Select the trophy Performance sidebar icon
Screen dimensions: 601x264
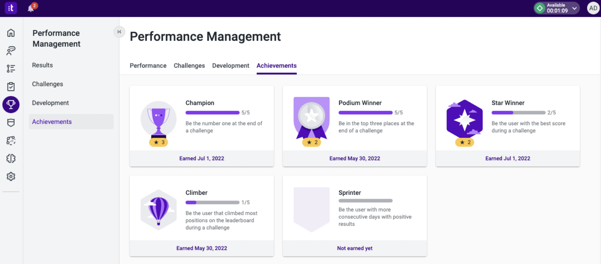click(x=11, y=105)
